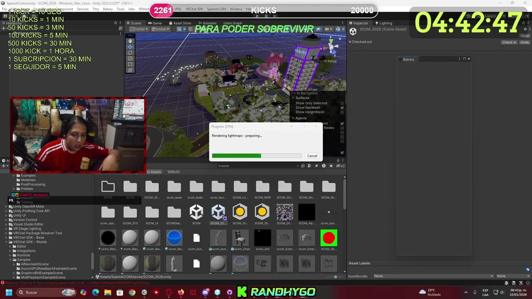Click the Undo button in Inspector
This screenshot has height=299, width=532.
tap(525, 42)
